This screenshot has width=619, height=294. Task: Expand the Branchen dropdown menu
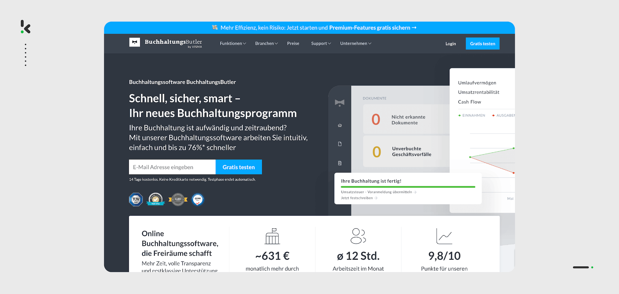[x=266, y=44]
